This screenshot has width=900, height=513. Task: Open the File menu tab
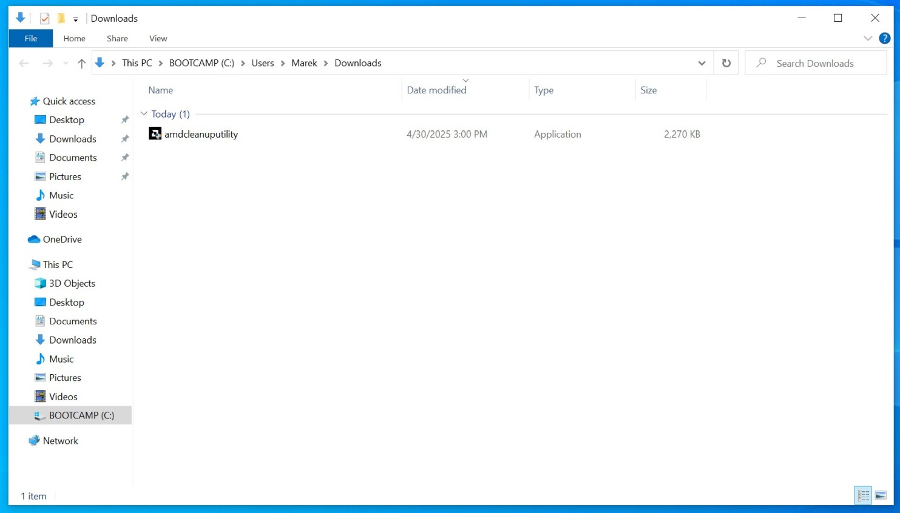coord(31,38)
